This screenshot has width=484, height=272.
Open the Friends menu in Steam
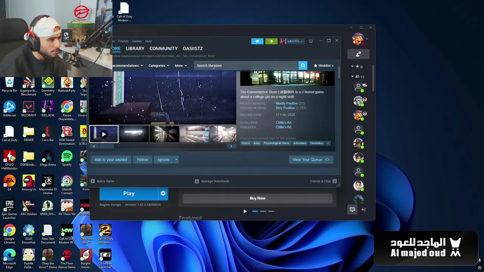[x=123, y=41]
